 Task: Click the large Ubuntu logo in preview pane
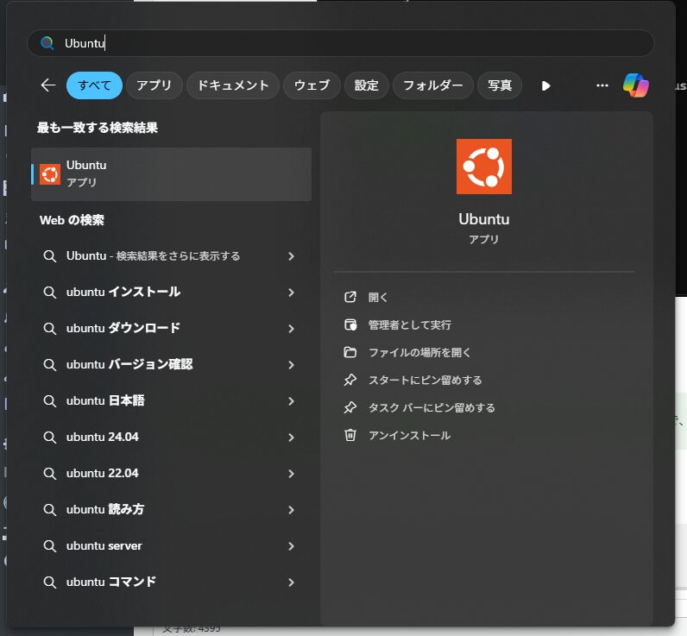tap(483, 167)
